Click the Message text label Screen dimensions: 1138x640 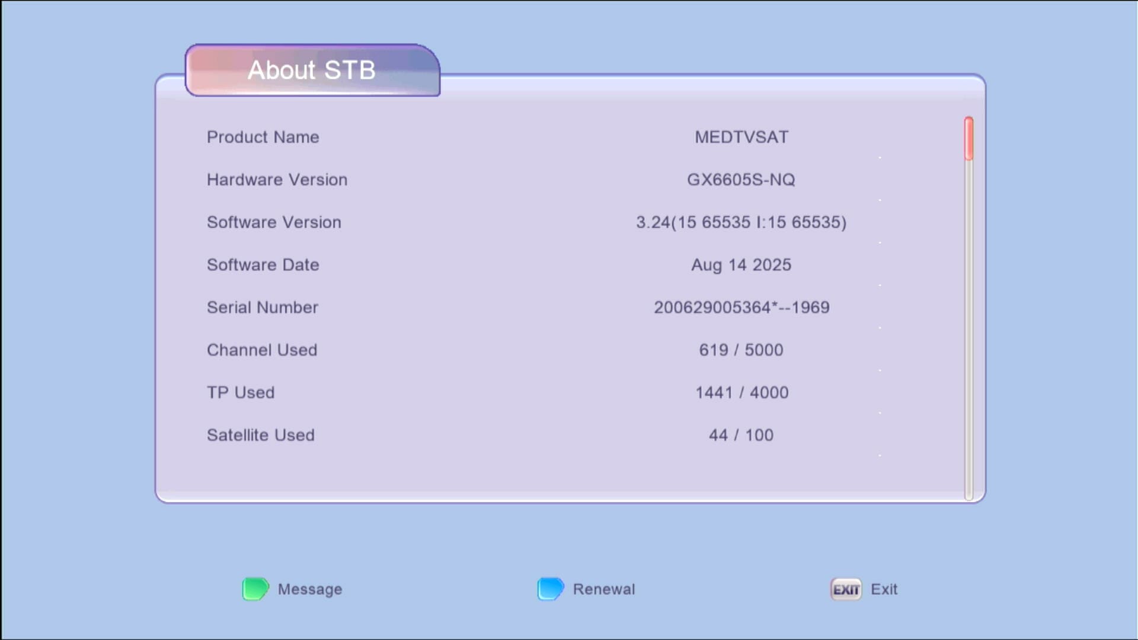[x=309, y=588]
